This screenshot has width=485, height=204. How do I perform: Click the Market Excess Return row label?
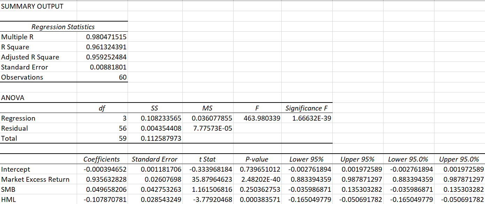[x=35, y=179]
